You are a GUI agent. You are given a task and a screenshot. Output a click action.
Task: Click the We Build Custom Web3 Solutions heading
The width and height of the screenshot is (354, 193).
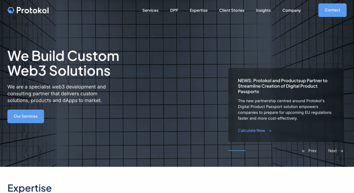click(x=63, y=63)
